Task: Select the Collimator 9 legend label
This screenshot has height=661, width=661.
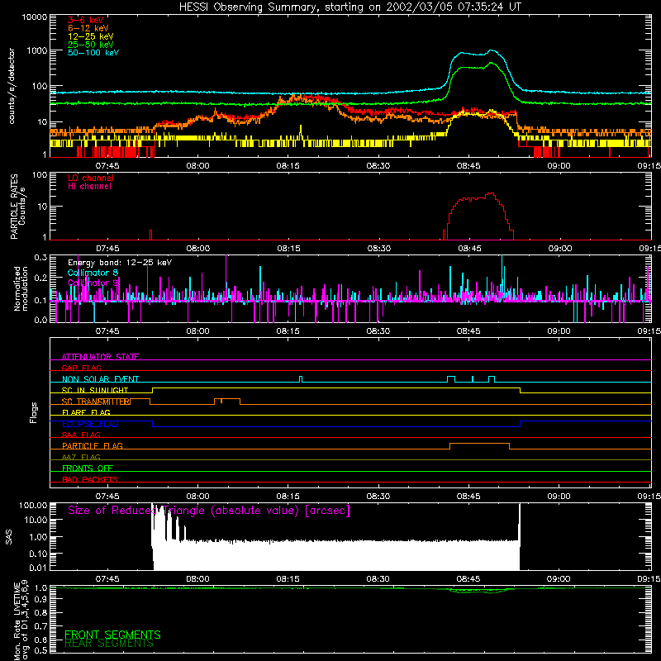Action: coord(93,283)
